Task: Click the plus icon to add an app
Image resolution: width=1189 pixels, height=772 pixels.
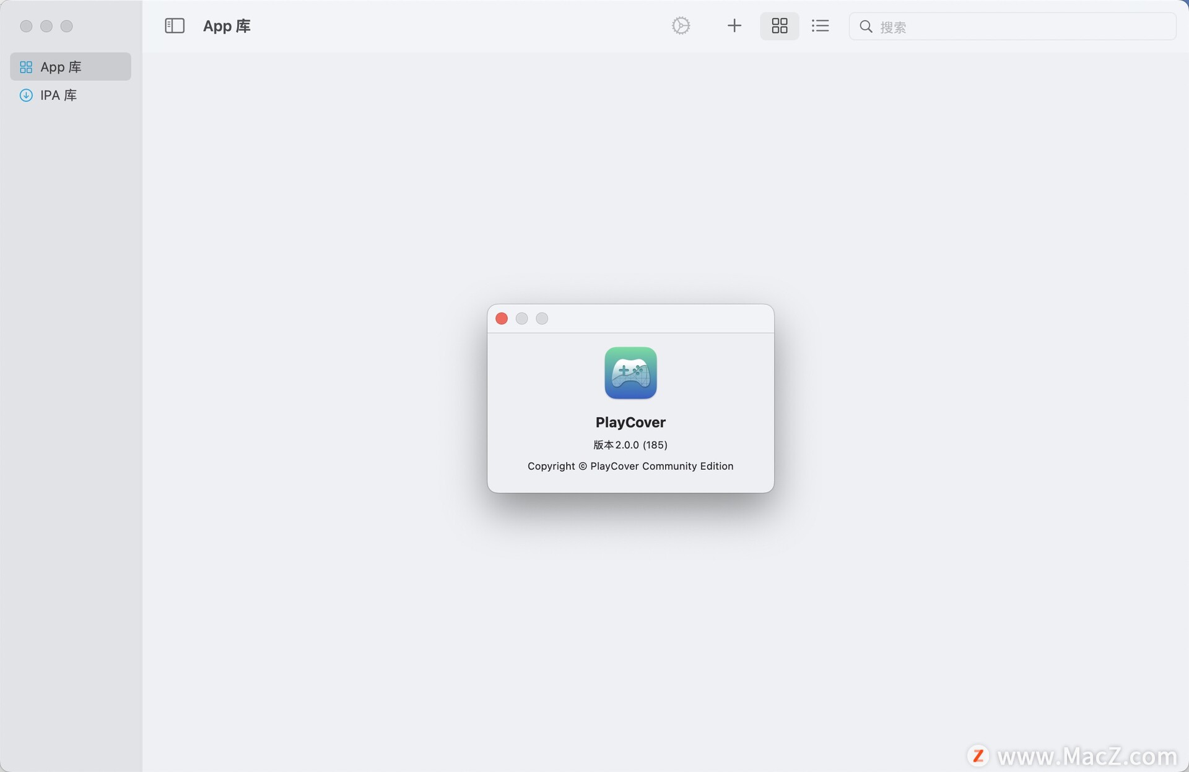Action: [734, 26]
